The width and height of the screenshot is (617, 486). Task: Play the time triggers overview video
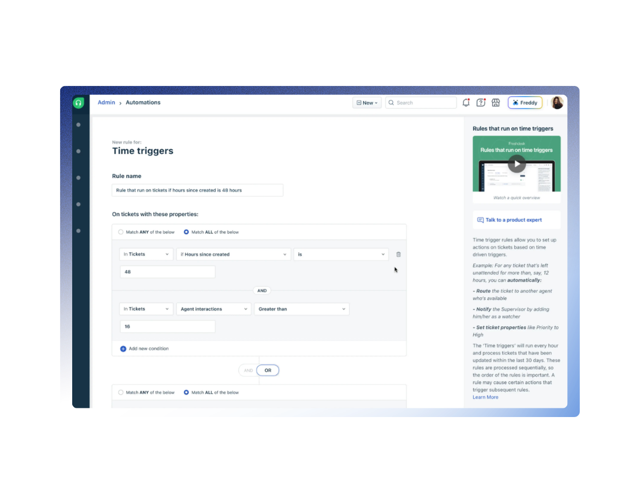click(x=516, y=164)
